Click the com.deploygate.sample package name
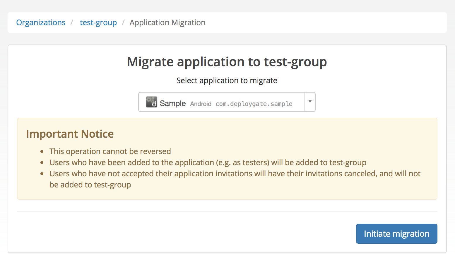Viewport: 455px width, 263px height. 254,103
